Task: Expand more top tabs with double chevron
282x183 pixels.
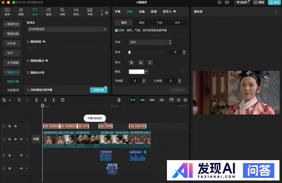Action: 106,13
